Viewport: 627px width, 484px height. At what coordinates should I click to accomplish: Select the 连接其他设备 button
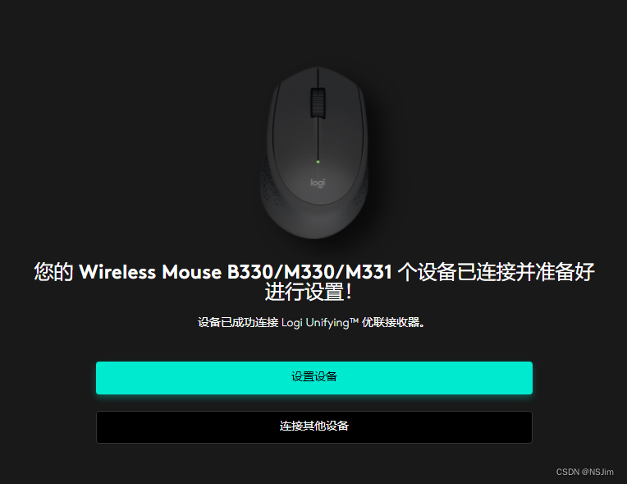pos(313,426)
